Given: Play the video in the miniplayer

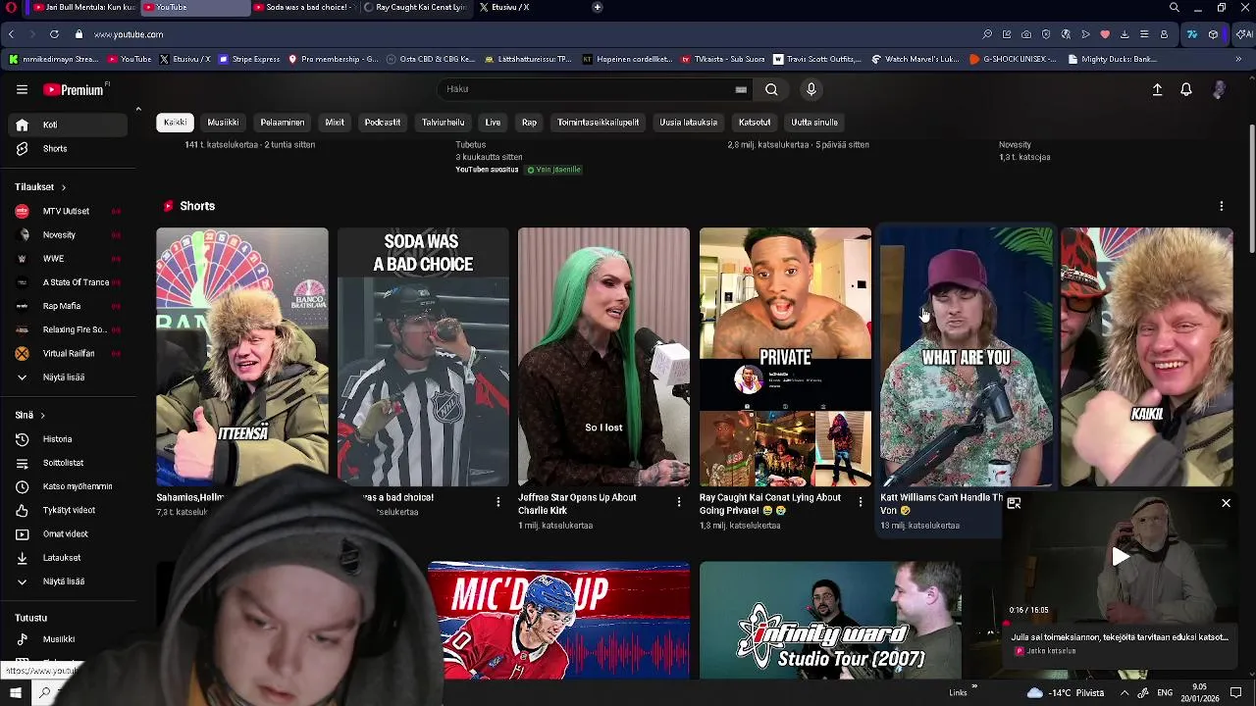Looking at the screenshot, I should 1120,557.
